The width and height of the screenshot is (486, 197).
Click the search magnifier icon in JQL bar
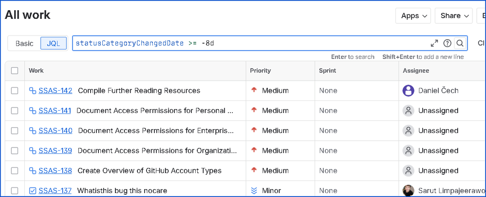460,43
